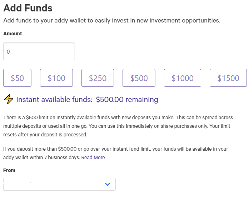Click the $500.00 remaining text
The height and width of the screenshot is (216, 249).
pos(127,100)
